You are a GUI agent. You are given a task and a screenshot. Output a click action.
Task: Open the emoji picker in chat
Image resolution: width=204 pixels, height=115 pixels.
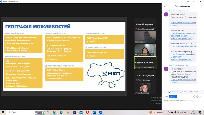click(197, 97)
